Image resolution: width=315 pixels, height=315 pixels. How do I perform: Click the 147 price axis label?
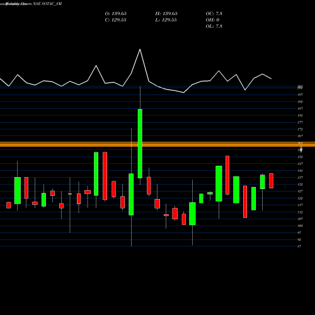[301, 164]
